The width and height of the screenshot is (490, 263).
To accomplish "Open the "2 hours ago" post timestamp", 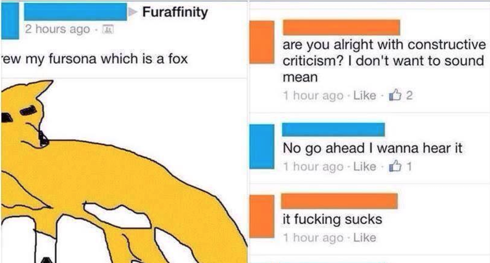I will click(x=57, y=29).
